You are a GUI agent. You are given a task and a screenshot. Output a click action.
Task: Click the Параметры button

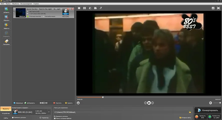pyautogui.click(x=44, y=117)
